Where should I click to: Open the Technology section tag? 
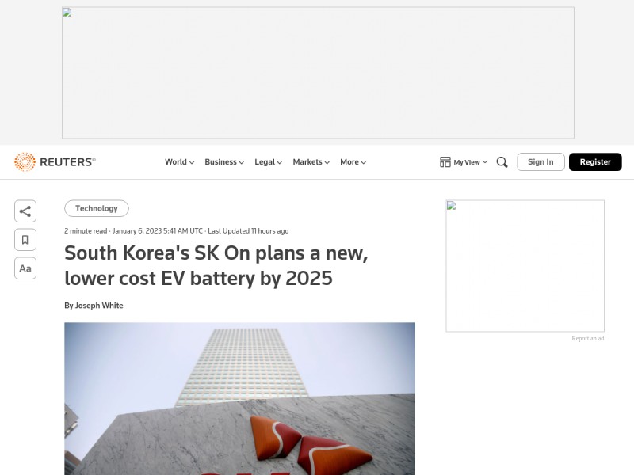point(96,208)
